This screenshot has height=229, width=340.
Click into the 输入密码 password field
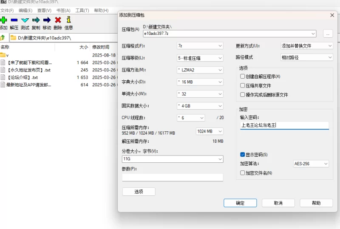(x=284, y=125)
